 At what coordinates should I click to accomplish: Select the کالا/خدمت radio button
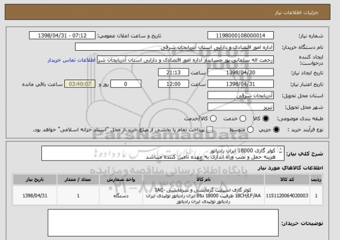(213, 119)
